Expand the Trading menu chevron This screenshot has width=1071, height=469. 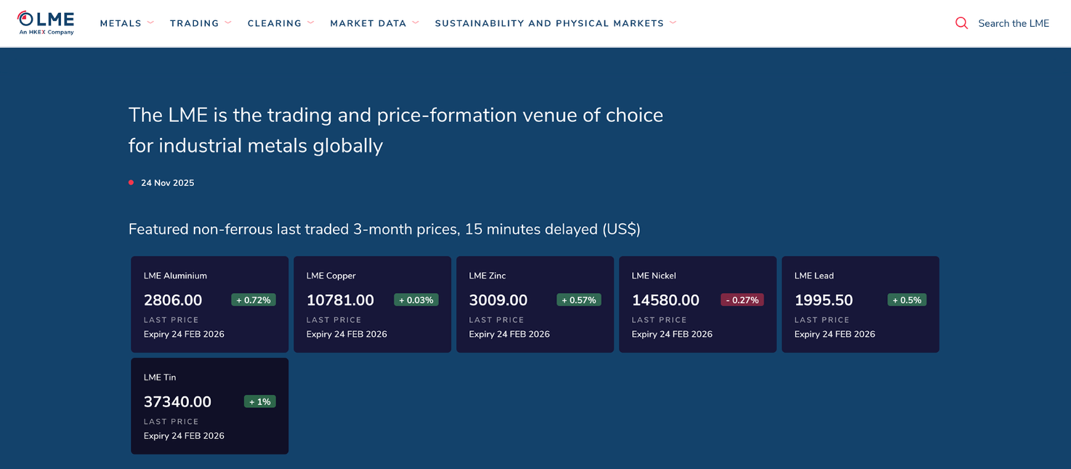(228, 23)
